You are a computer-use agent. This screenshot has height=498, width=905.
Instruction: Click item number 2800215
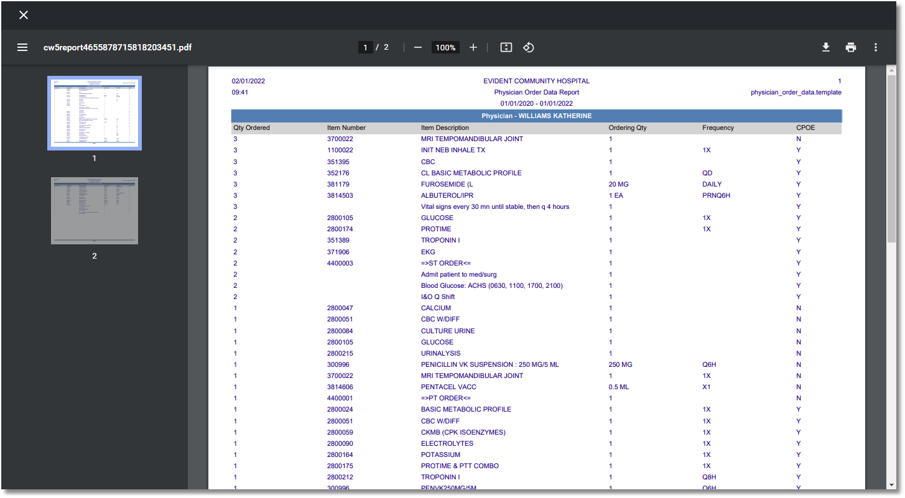[x=340, y=353]
